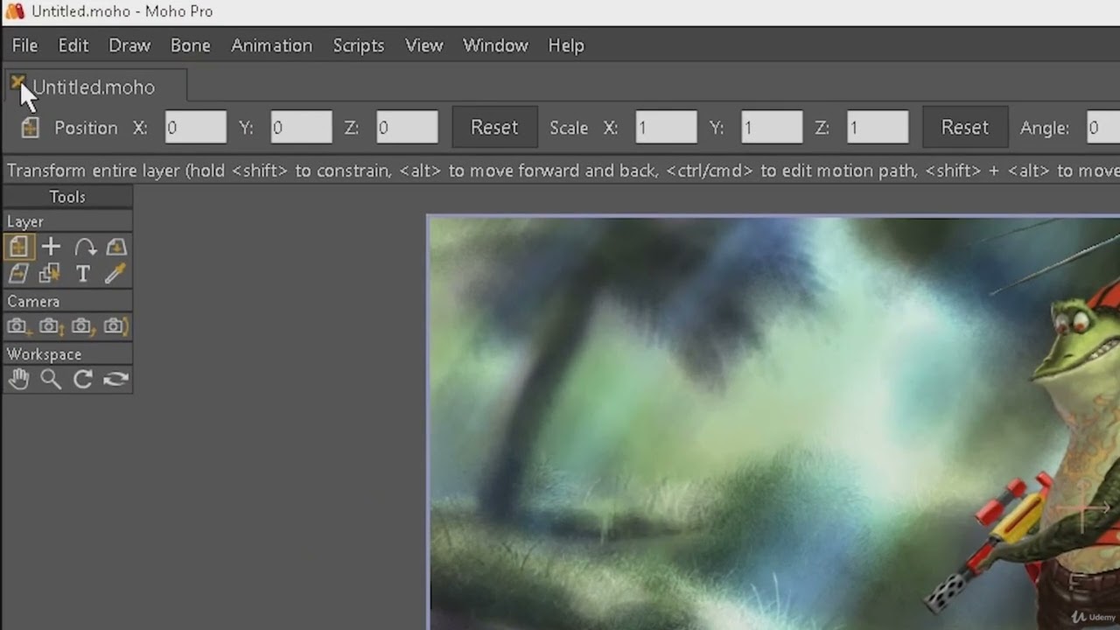The height and width of the screenshot is (630, 1120).
Task: Switch to the Untitled.moho tab
Action: 94,87
